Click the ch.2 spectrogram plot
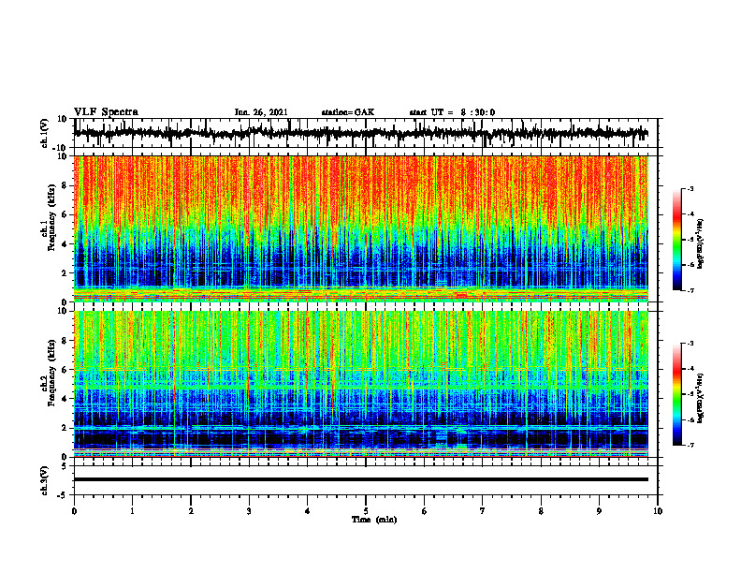The image size is (741, 573). click(x=361, y=384)
